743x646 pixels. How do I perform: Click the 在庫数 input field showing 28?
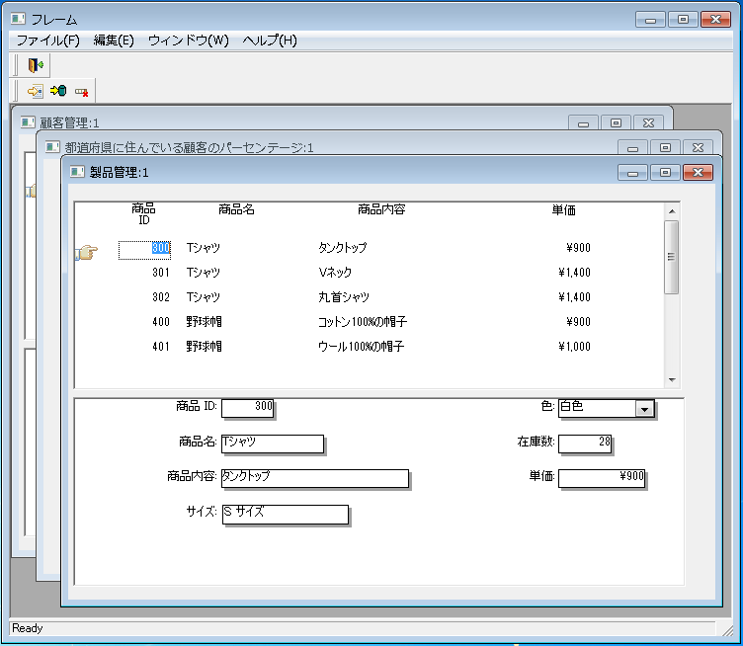click(585, 444)
